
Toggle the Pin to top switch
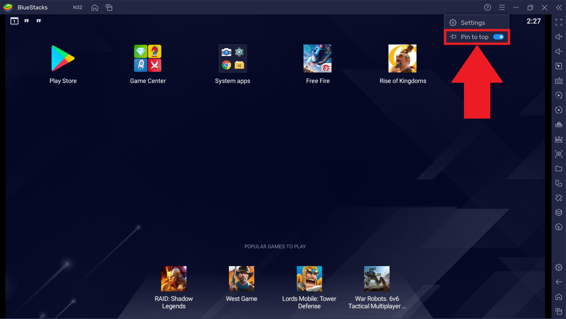tap(498, 37)
